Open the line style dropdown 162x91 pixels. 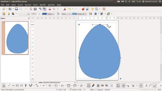pos(24,14)
